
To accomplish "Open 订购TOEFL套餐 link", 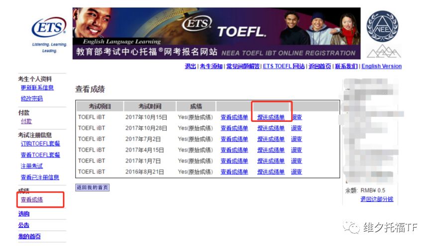I will pyautogui.click(x=40, y=143).
